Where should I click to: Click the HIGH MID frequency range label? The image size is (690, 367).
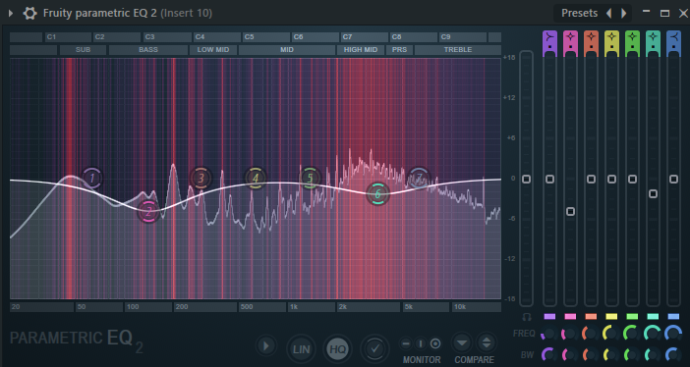(x=361, y=50)
